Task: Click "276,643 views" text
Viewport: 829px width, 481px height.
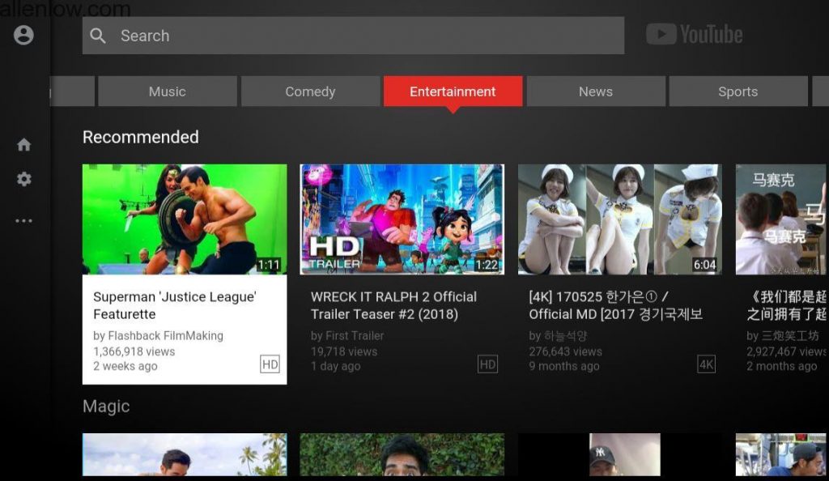Action: (x=565, y=351)
